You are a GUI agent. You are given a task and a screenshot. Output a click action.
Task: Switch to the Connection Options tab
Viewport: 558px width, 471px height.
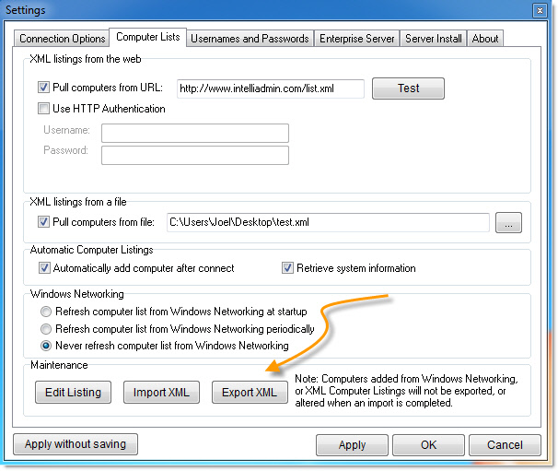tap(63, 39)
